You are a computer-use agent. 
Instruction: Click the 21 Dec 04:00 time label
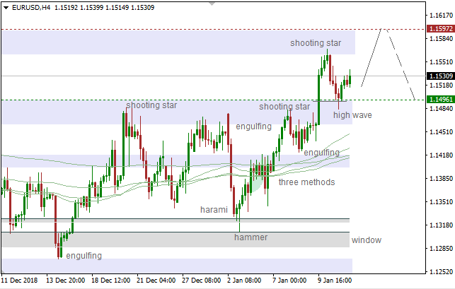coord(156,281)
